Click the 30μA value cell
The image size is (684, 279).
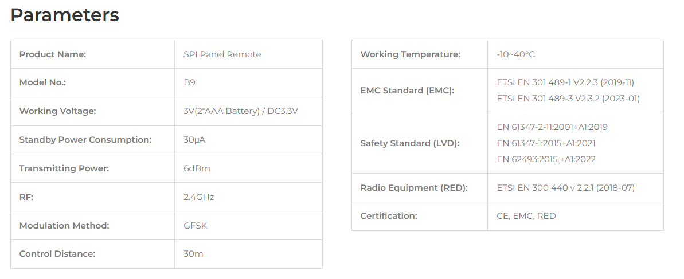click(x=248, y=140)
